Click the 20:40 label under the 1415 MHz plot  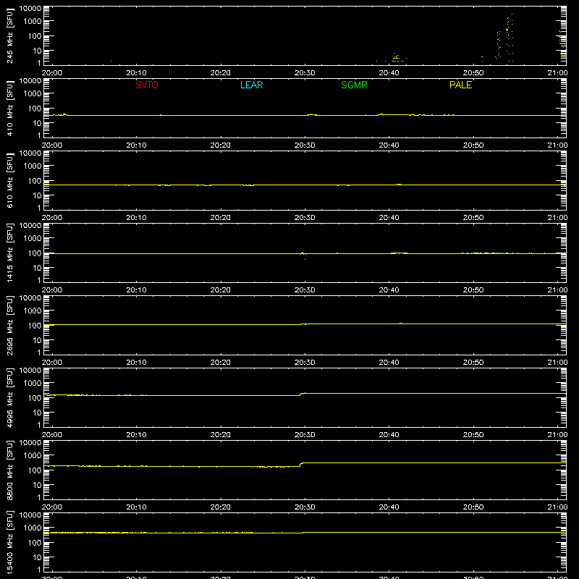point(389,290)
